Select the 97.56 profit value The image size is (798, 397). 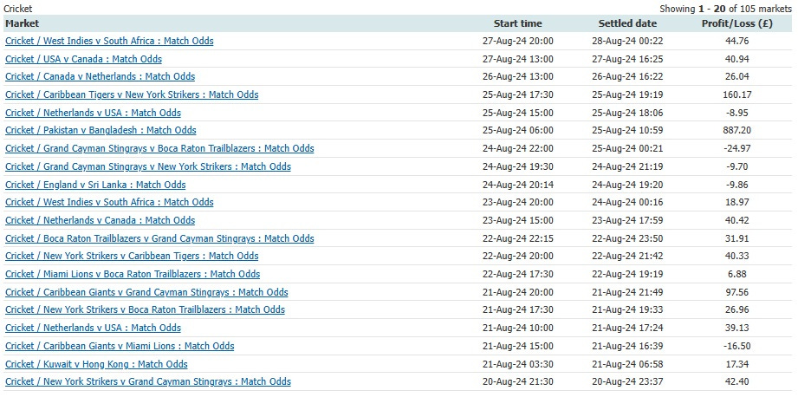(x=737, y=293)
